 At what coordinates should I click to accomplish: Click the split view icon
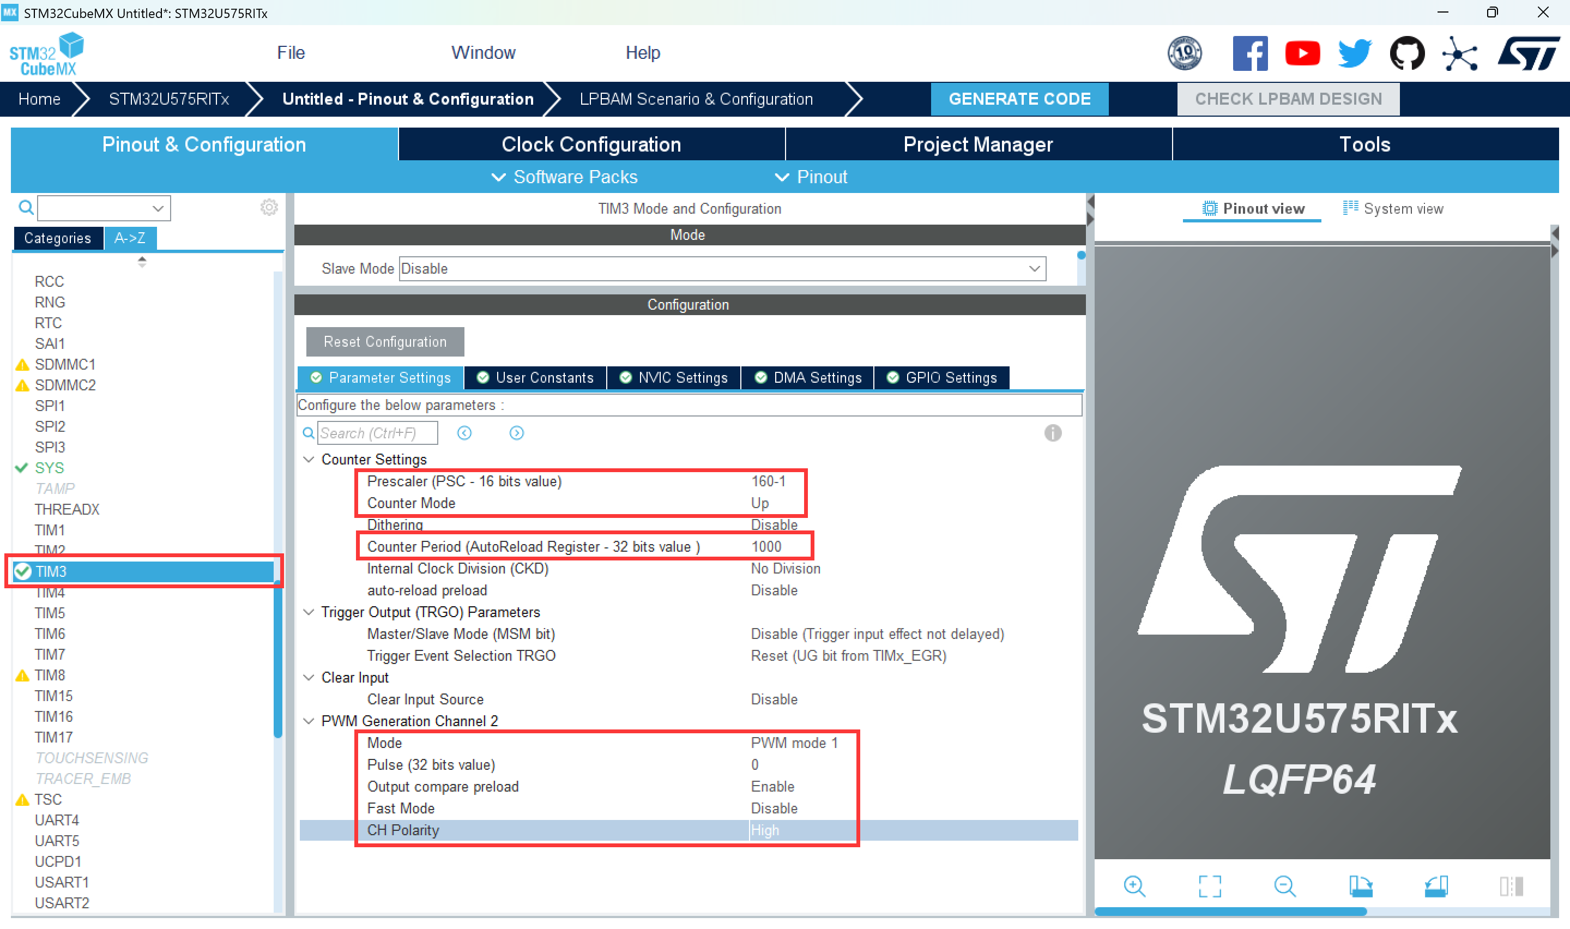click(x=1511, y=886)
